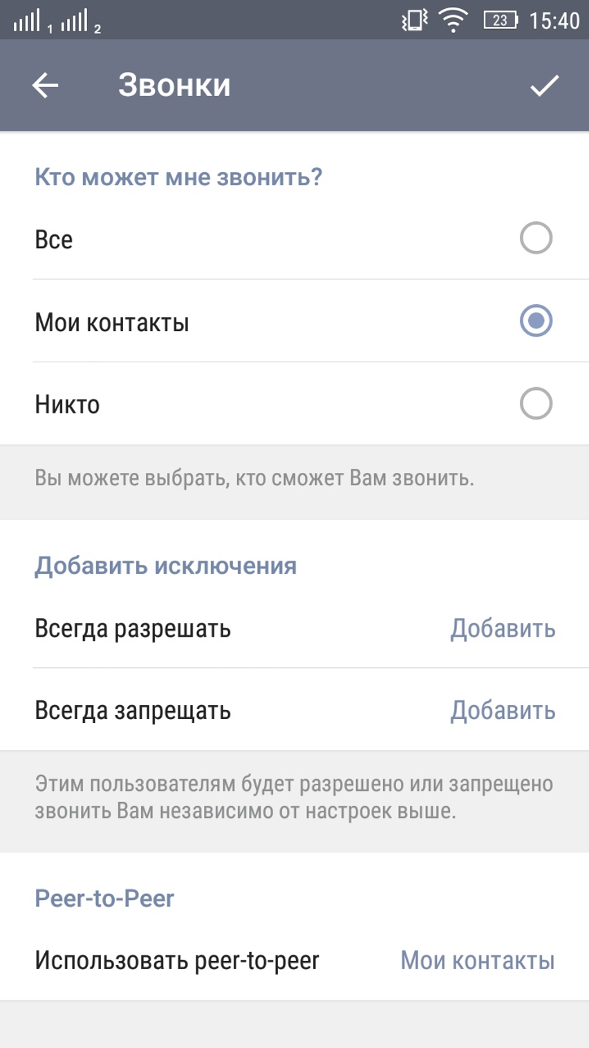Image resolution: width=589 pixels, height=1048 pixels.
Task: Tap the battery indicator icon
Action: click(501, 21)
